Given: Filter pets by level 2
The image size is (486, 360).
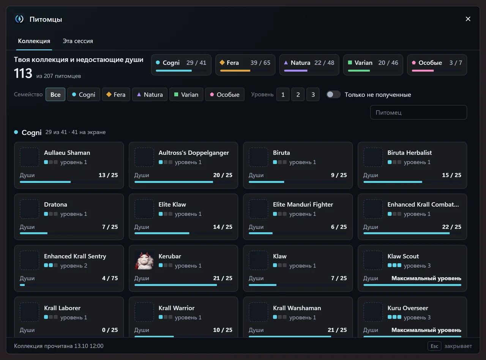Looking at the screenshot, I should pyautogui.click(x=298, y=94).
